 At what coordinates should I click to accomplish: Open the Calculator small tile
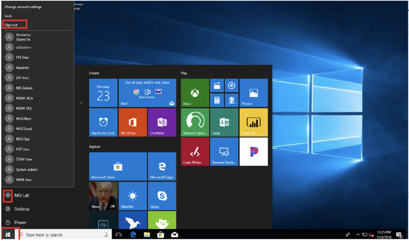click(217, 100)
